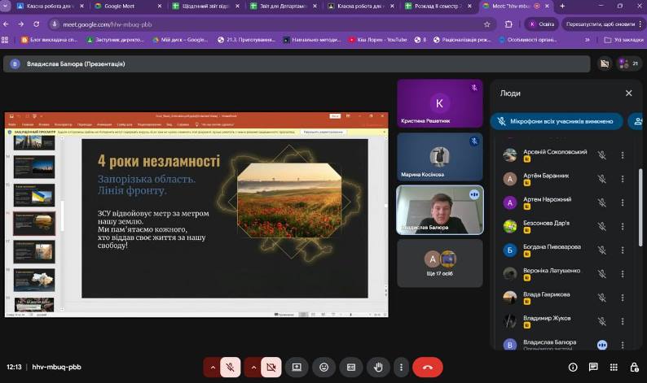Screen dimensions: 647x383
Task: Open chat with everyone icon
Action: tap(593, 367)
